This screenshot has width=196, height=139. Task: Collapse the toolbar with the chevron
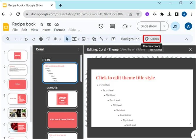186,39
